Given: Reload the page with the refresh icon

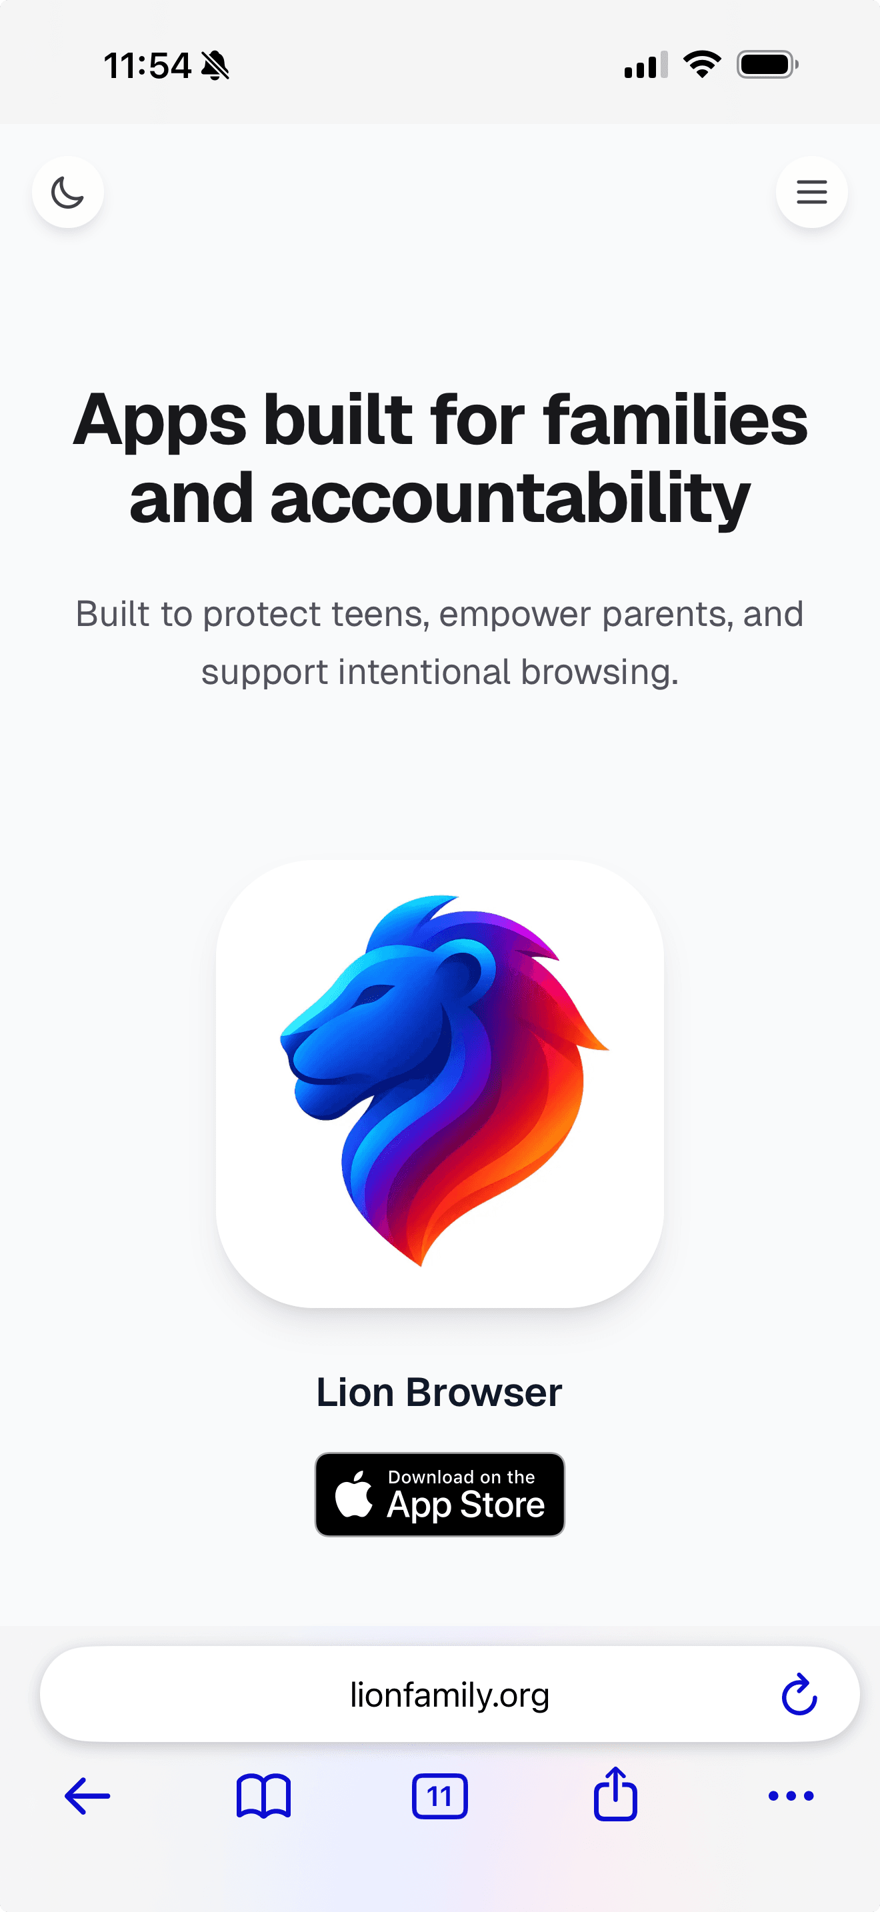Looking at the screenshot, I should [799, 1694].
